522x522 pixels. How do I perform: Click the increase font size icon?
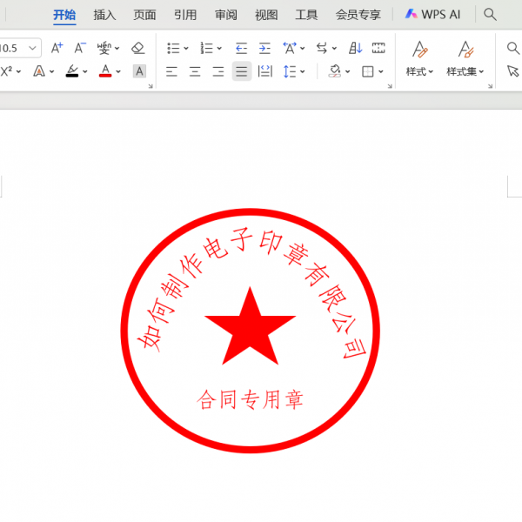tap(57, 48)
